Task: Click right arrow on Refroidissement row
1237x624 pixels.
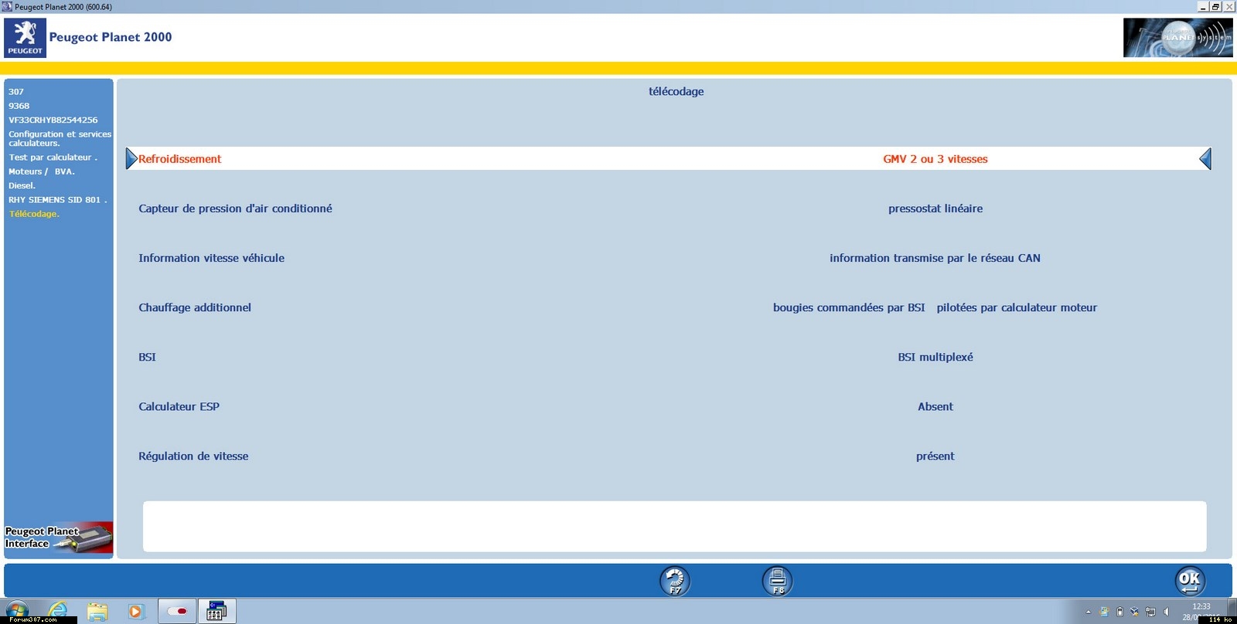Action: point(1205,159)
